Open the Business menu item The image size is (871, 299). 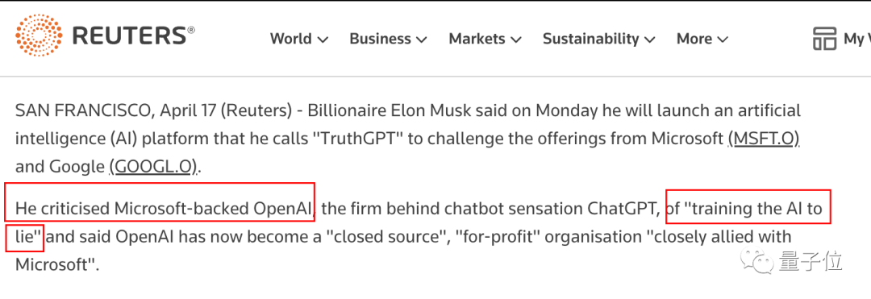[x=380, y=39]
